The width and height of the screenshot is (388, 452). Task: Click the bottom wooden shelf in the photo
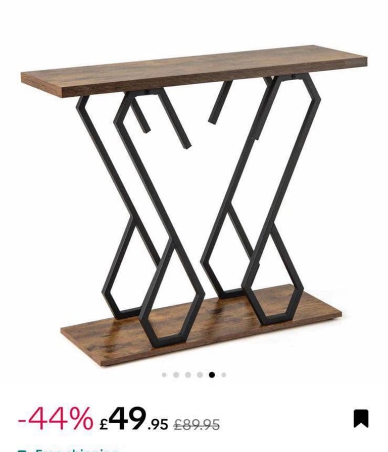201,325
